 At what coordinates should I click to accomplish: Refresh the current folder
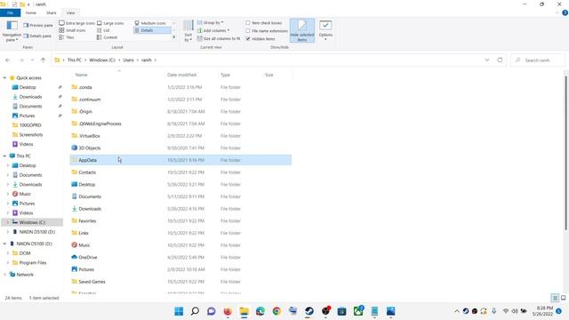[500, 60]
